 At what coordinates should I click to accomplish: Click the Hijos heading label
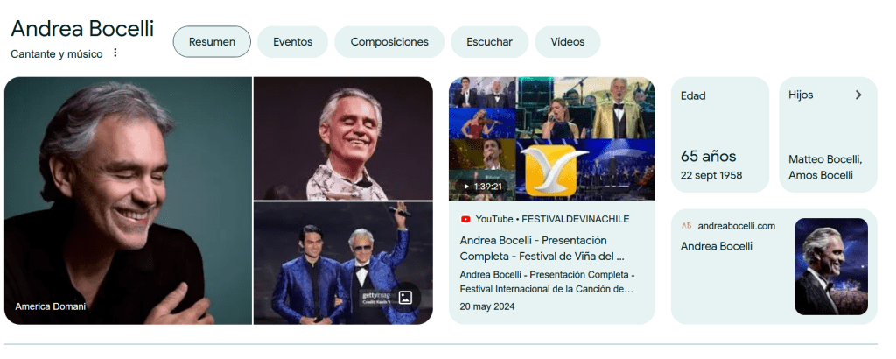[801, 95]
